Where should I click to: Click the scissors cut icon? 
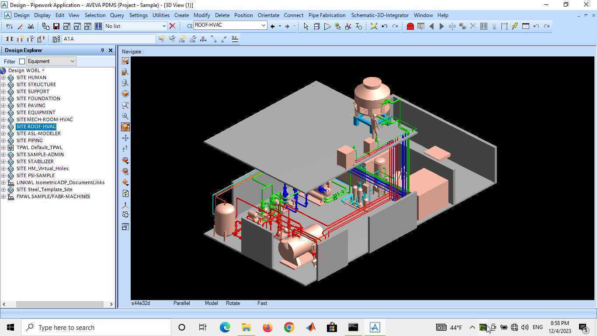(494, 26)
